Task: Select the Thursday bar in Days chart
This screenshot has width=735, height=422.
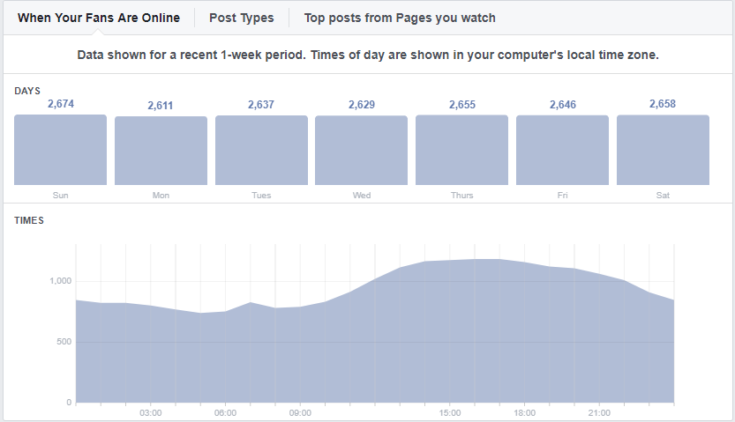Action: 461,150
